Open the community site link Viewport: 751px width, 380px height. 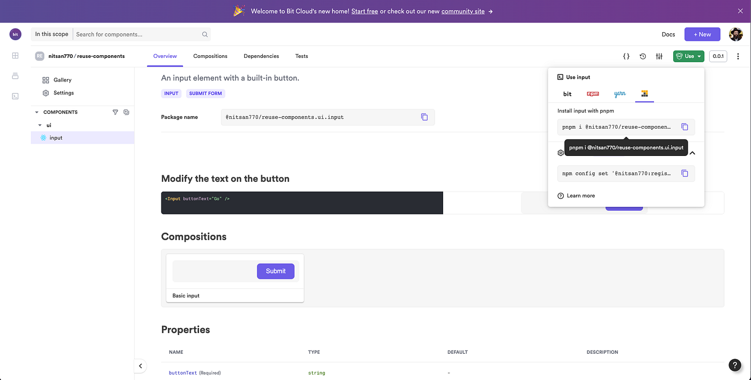coord(464,11)
